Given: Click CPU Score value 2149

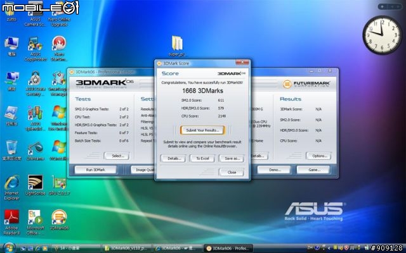Looking at the screenshot, I should tap(221, 116).
